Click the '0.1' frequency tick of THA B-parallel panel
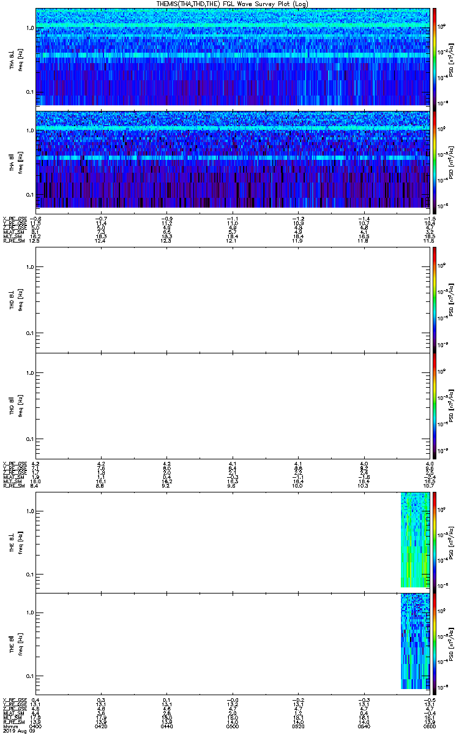The height and width of the screenshot is (735, 459). click(x=29, y=194)
